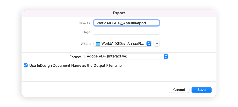Uncheck Use InDesign Document Name as Output Filename

(x=26, y=66)
